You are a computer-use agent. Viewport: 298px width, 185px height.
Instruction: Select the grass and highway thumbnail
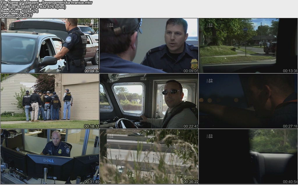(149, 156)
